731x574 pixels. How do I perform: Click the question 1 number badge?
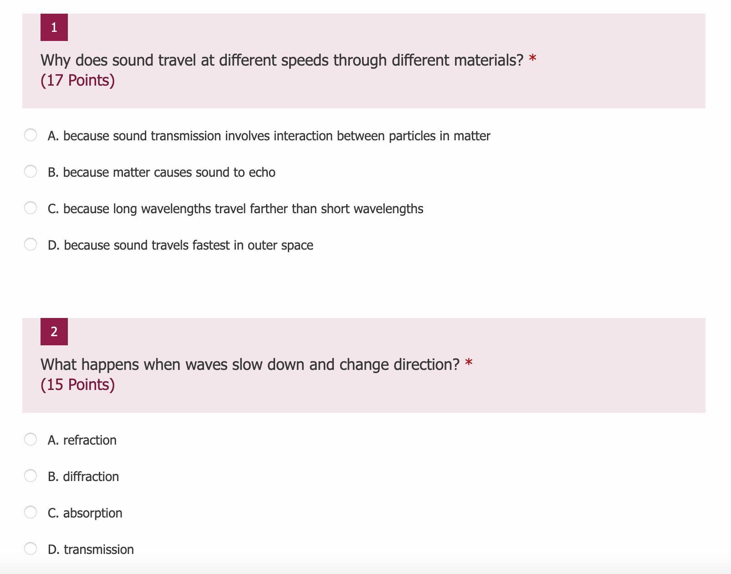[x=54, y=27]
